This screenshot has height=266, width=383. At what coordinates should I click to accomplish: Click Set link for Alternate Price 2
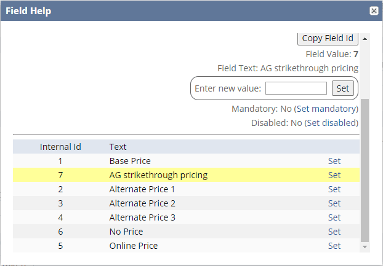[334, 203]
